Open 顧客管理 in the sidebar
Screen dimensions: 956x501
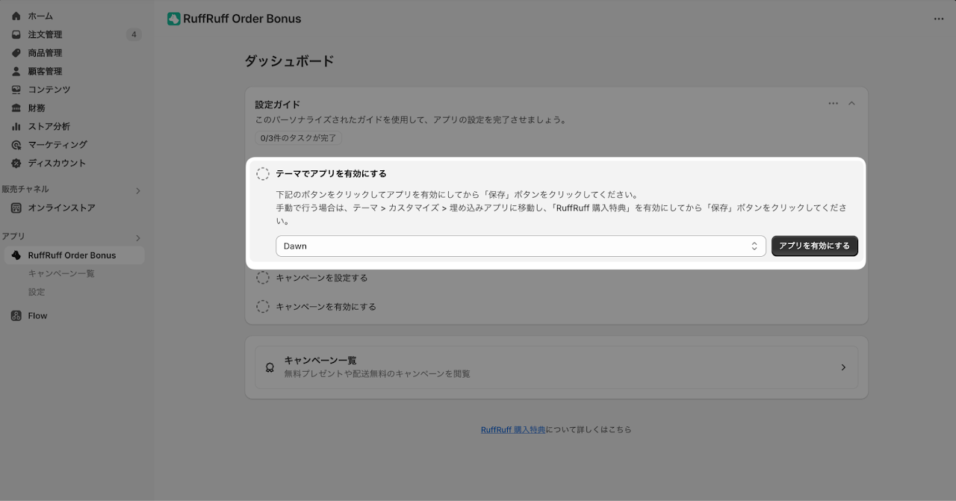tap(46, 71)
